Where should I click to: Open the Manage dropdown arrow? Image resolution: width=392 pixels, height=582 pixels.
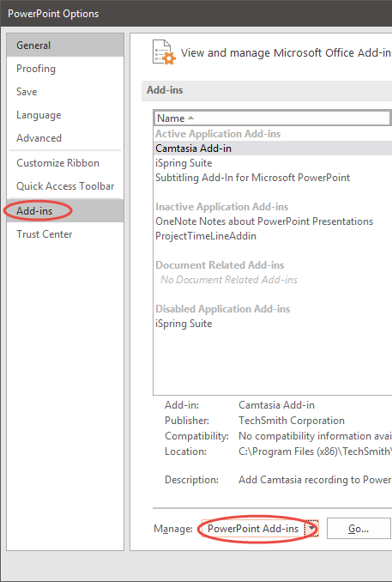click(x=311, y=528)
